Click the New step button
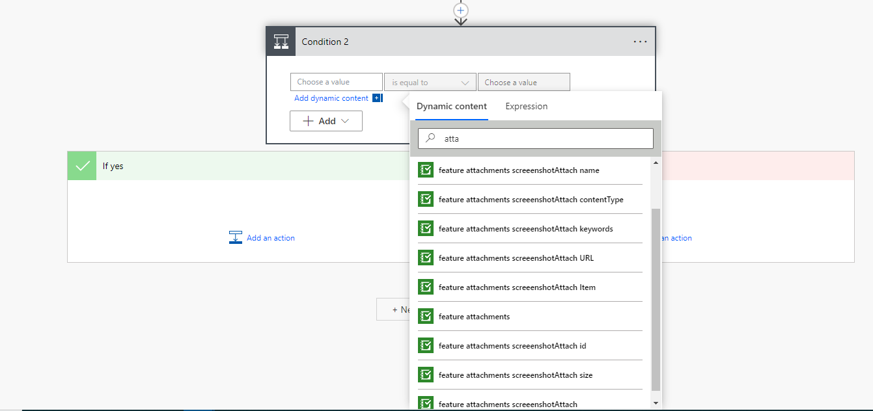873x411 pixels. tap(395, 309)
